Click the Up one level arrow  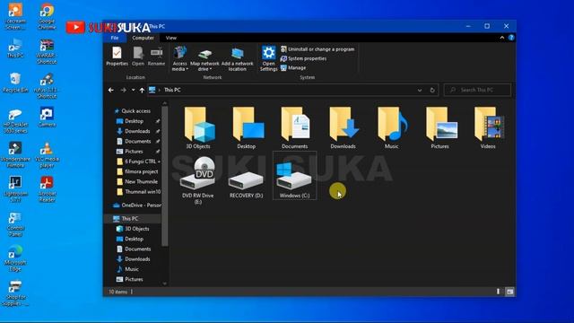pos(142,90)
